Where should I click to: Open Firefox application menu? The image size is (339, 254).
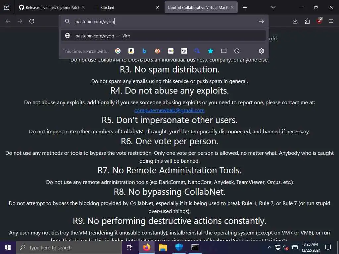coord(331,21)
